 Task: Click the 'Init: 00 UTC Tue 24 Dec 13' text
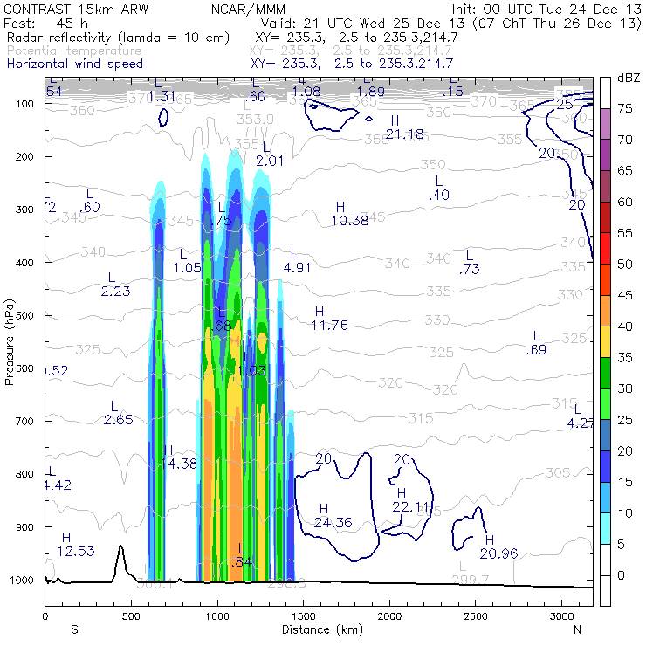pyautogui.click(x=546, y=9)
